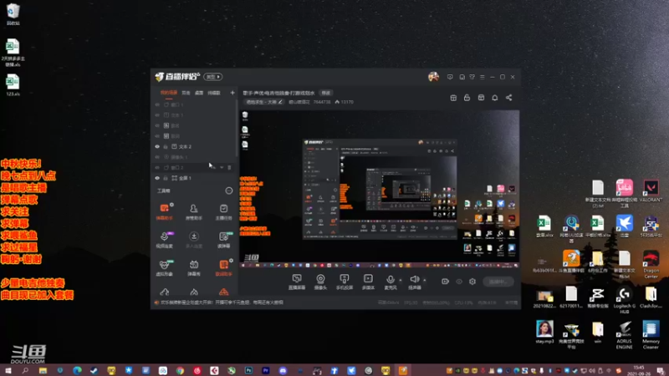The image size is (669, 376).
Task: Delete the 窗口 2 source with trash icon
Action: pyautogui.click(x=229, y=168)
